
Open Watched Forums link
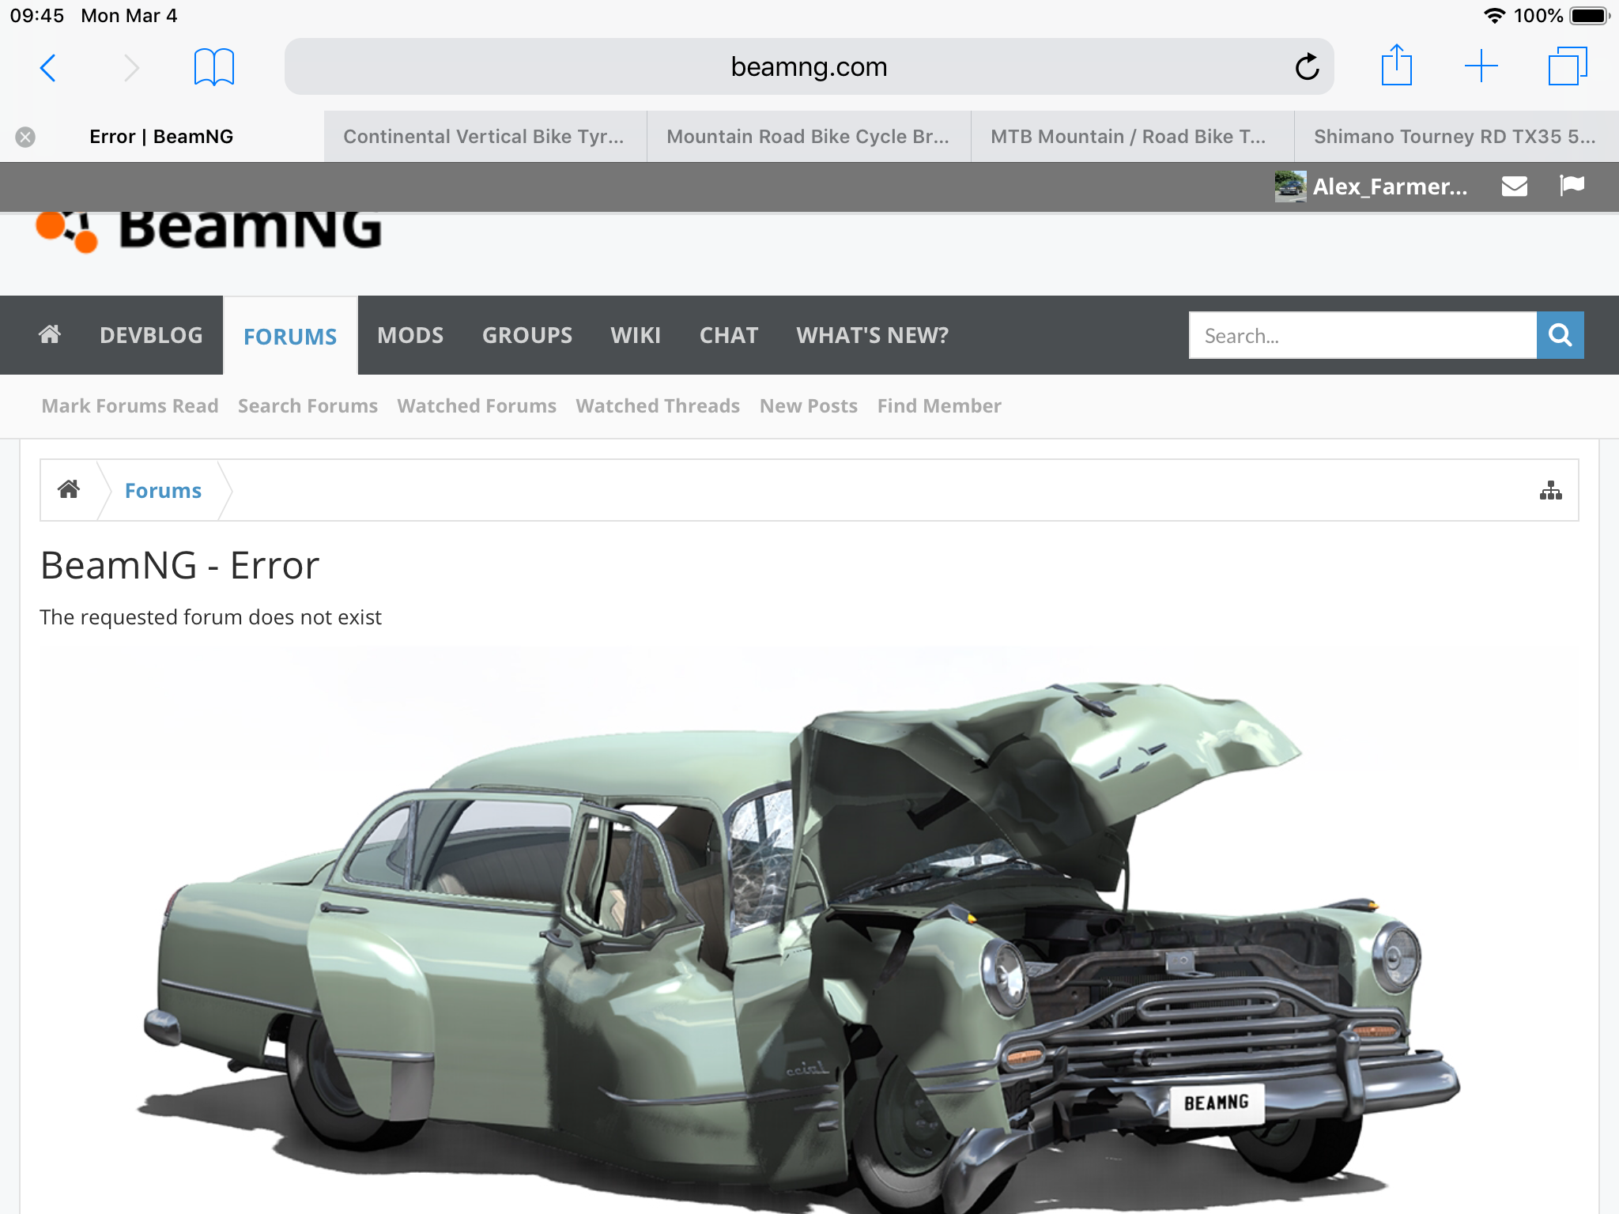(x=477, y=405)
